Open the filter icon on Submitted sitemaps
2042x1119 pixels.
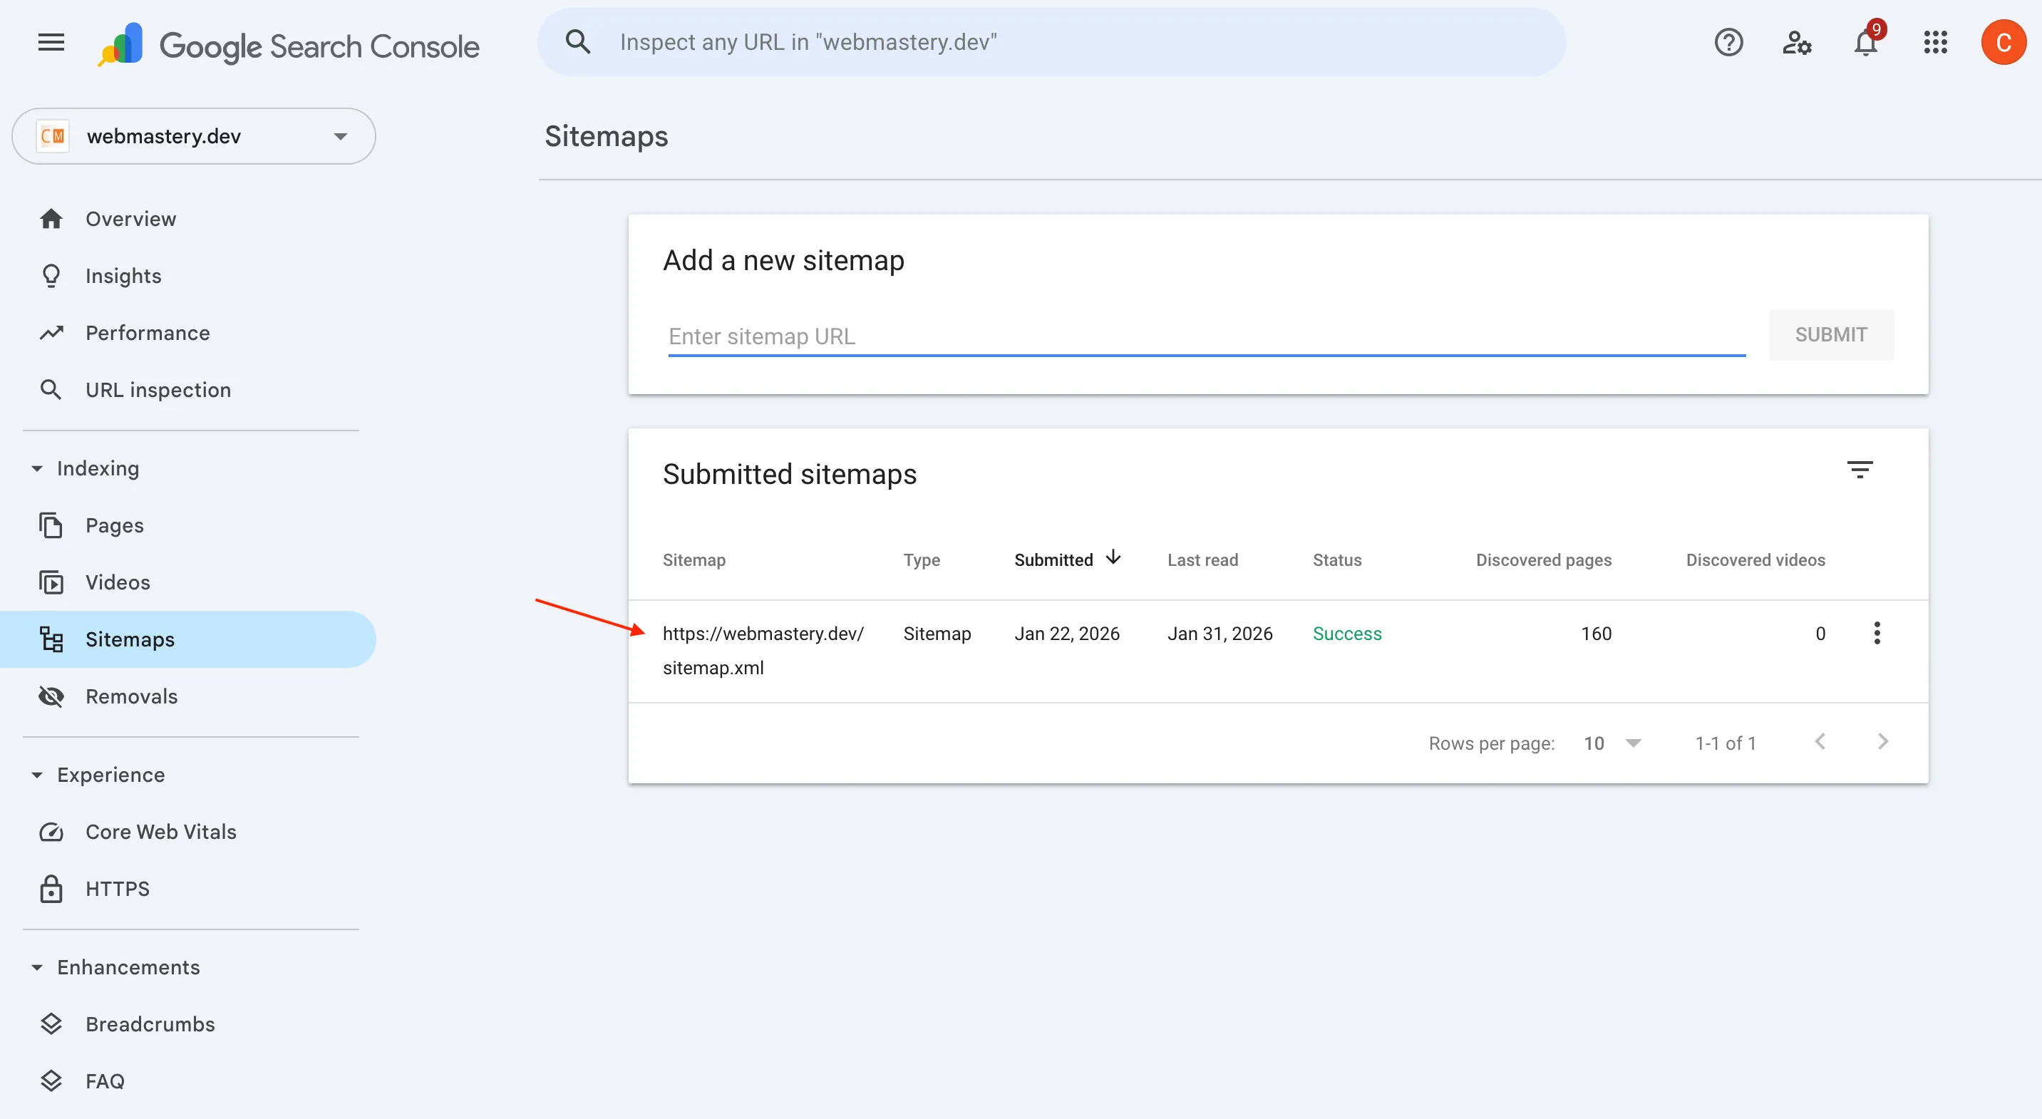coord(1860,469)
